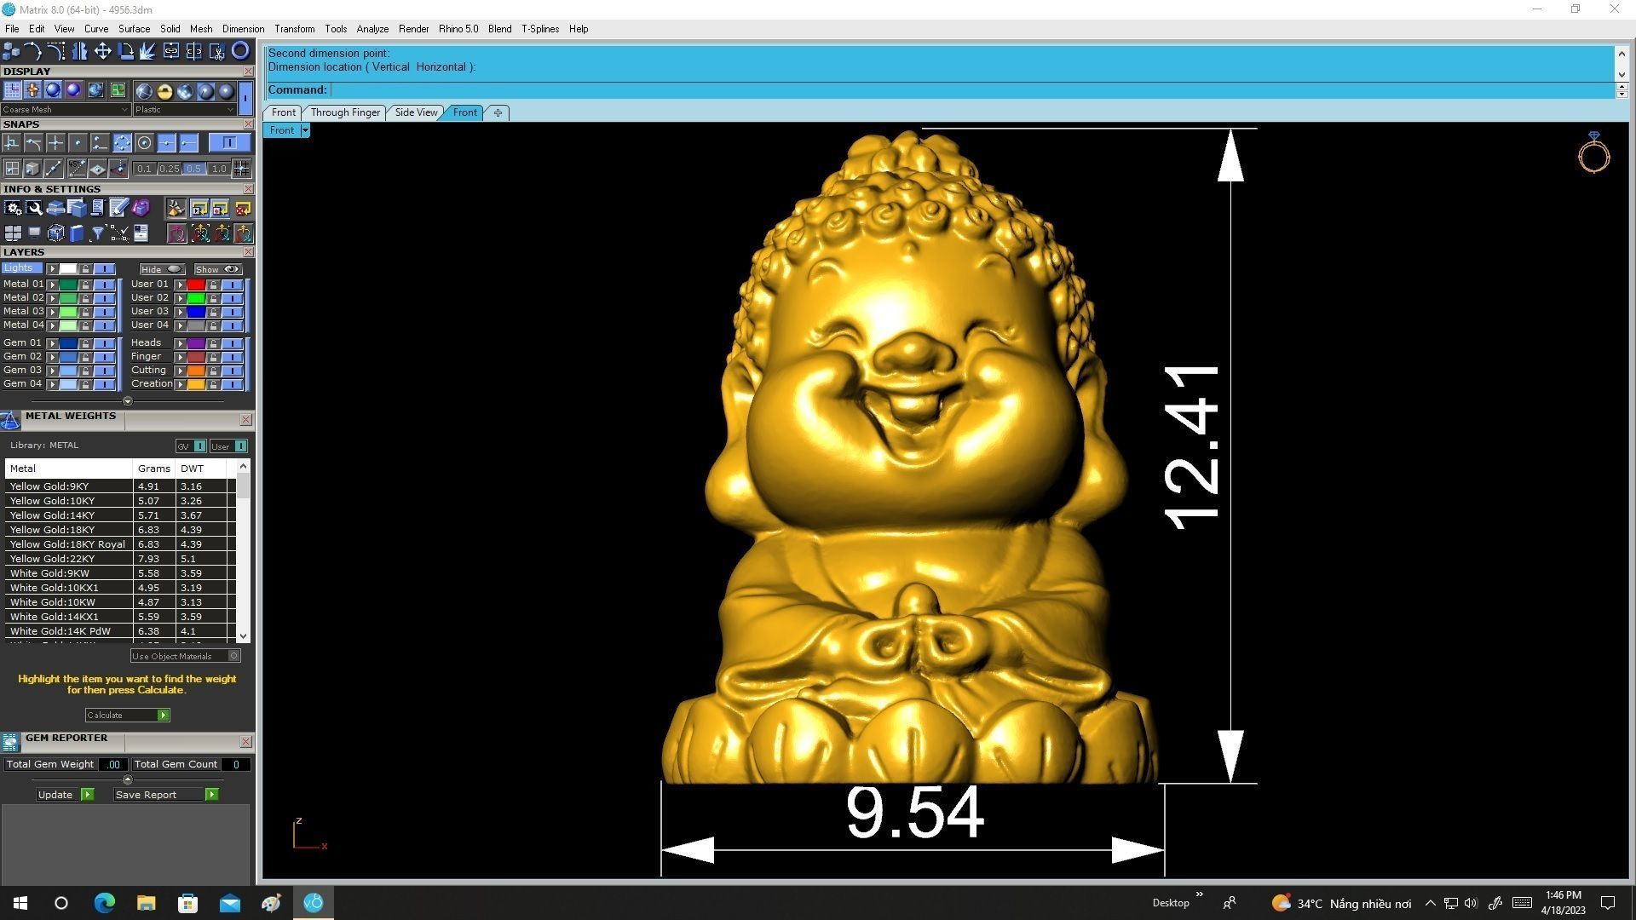Select Yellow Gold:18KY row in metal table
This screenshot has width=1636, height=920.
(x=119, y=530)
